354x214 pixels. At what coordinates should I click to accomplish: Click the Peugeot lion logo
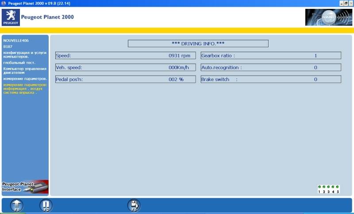11,17
